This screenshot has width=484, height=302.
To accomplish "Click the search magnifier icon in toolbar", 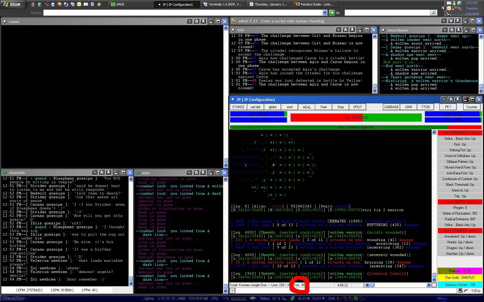I will coord(434,13).
